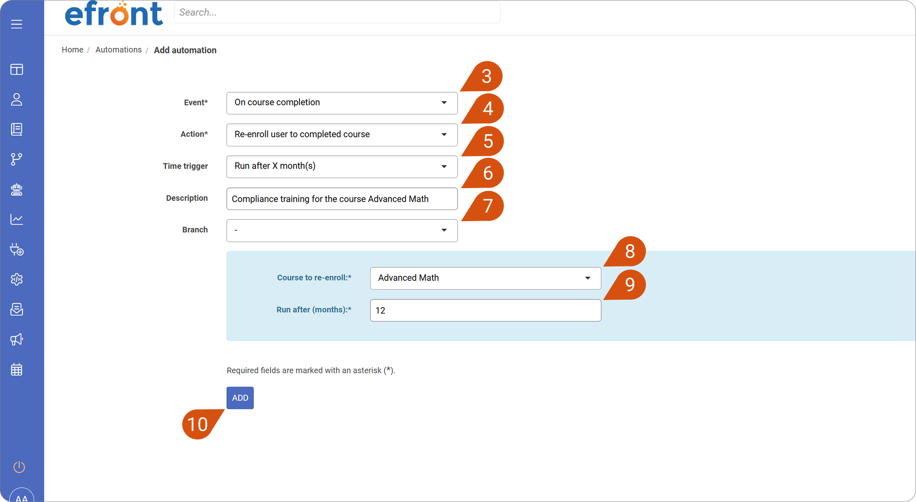
Task: Open the Courses book icon
Action: [17, 129]
